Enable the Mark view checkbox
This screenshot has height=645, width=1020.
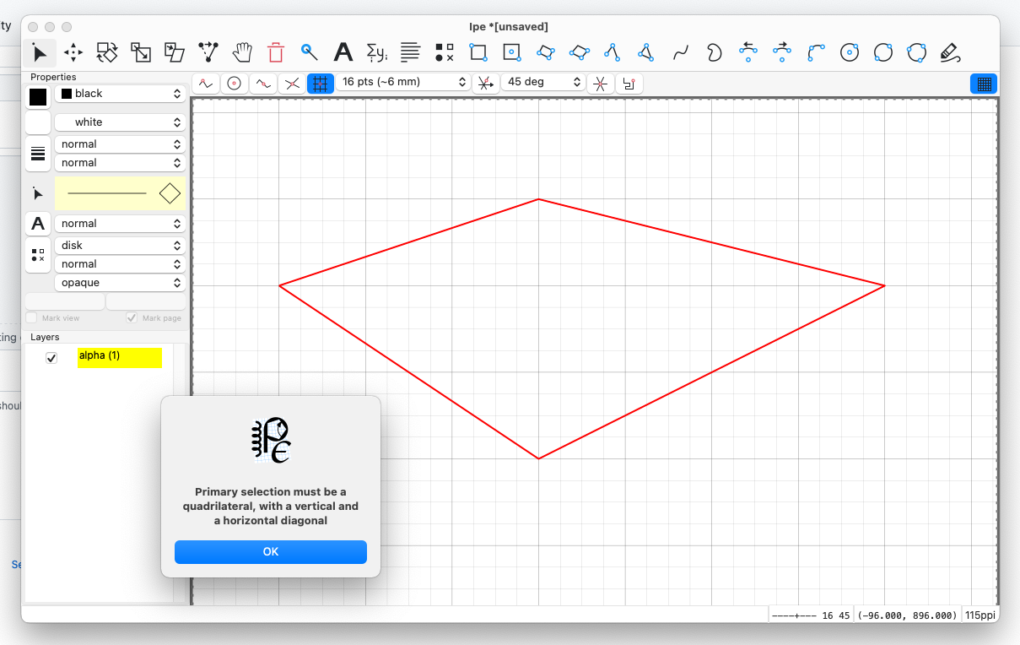click(x=31, y=317)
